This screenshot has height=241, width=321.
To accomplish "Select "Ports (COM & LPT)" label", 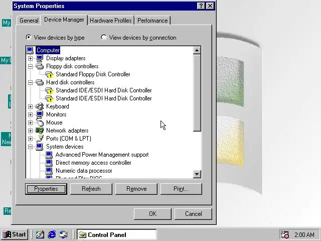I will [x=69, y=139].
